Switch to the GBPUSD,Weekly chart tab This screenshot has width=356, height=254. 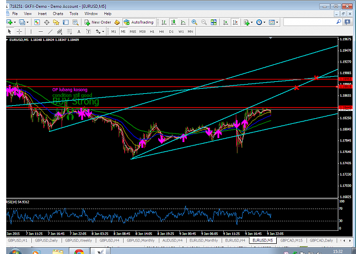click(x=79, y=240)
